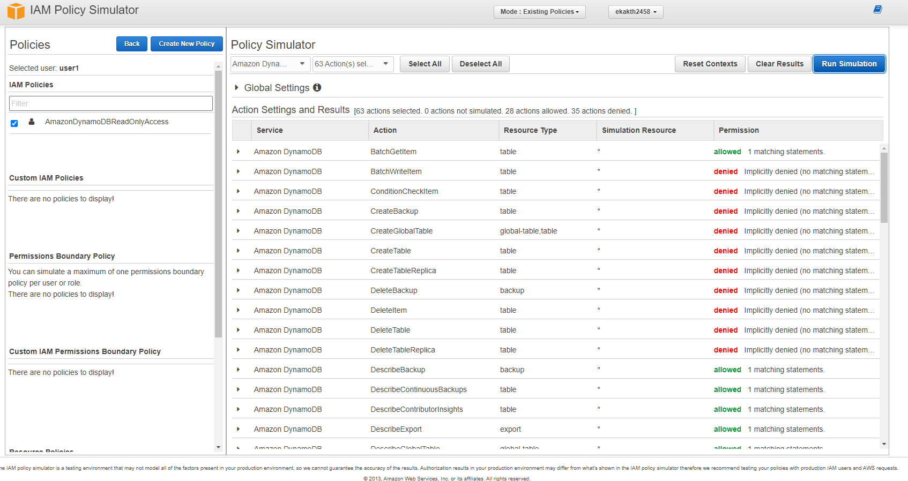Click the 'denied' status for BatchWriteItem
The height and width of the screenshot is (481, 908).
[x=726, y=171]
